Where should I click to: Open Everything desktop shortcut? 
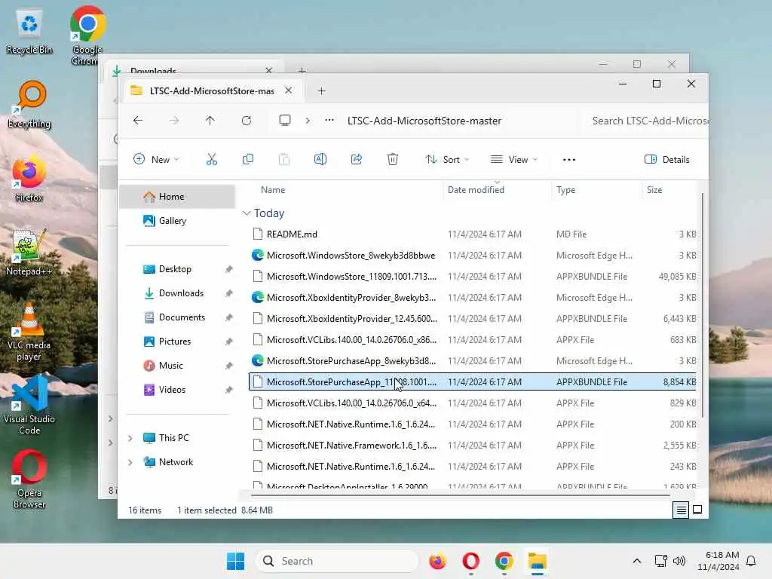(29, 105)
